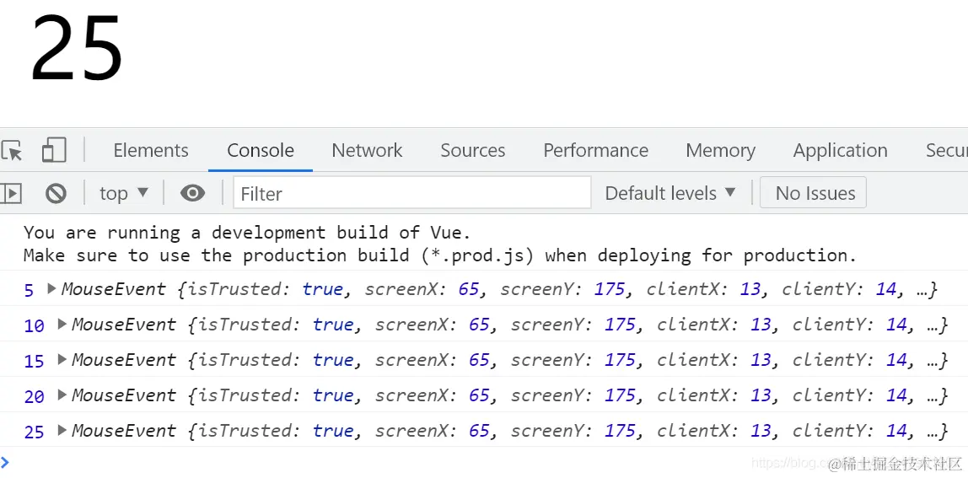Expand the MouseEvent logged at 25

[x=62, y=429]
